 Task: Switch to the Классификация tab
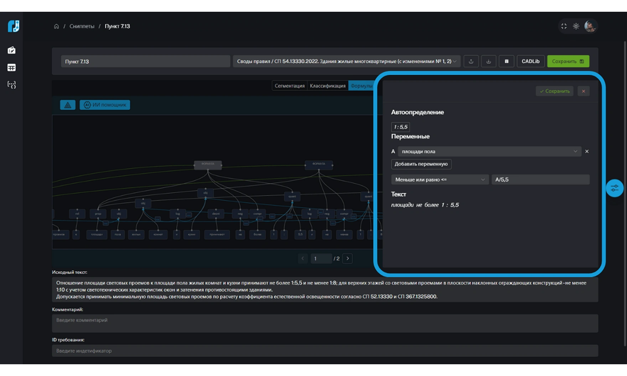click(327, 86)
